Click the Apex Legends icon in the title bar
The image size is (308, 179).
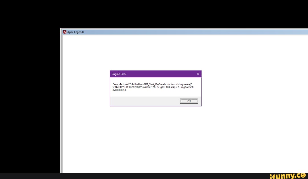pos(64,32)
